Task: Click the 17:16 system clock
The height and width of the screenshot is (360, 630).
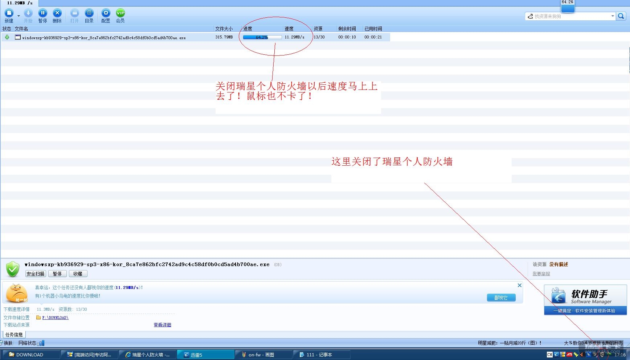Action: pyautogui.click(x=620, y=355)
